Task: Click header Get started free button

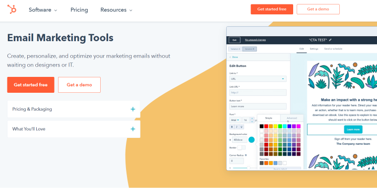Action: click(x=272, y=9)
